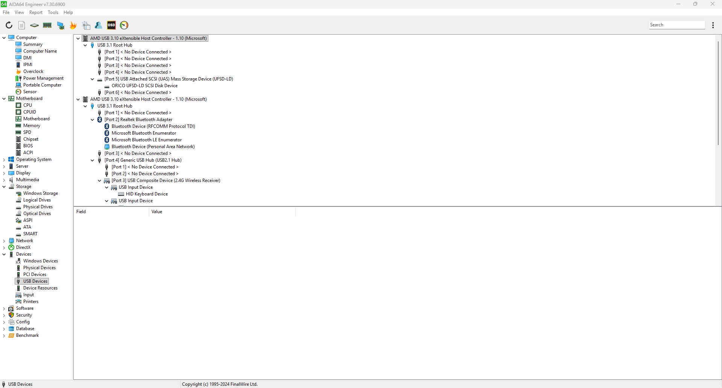Open Windows Storage page
Image resolution: width=722 pixels, height=388 pixels.
point(41,193)
